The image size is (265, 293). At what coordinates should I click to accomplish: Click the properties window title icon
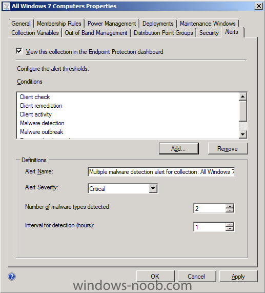(x=6, y=6)
